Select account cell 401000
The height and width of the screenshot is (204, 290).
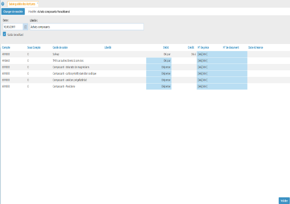(x=6, y=54)
